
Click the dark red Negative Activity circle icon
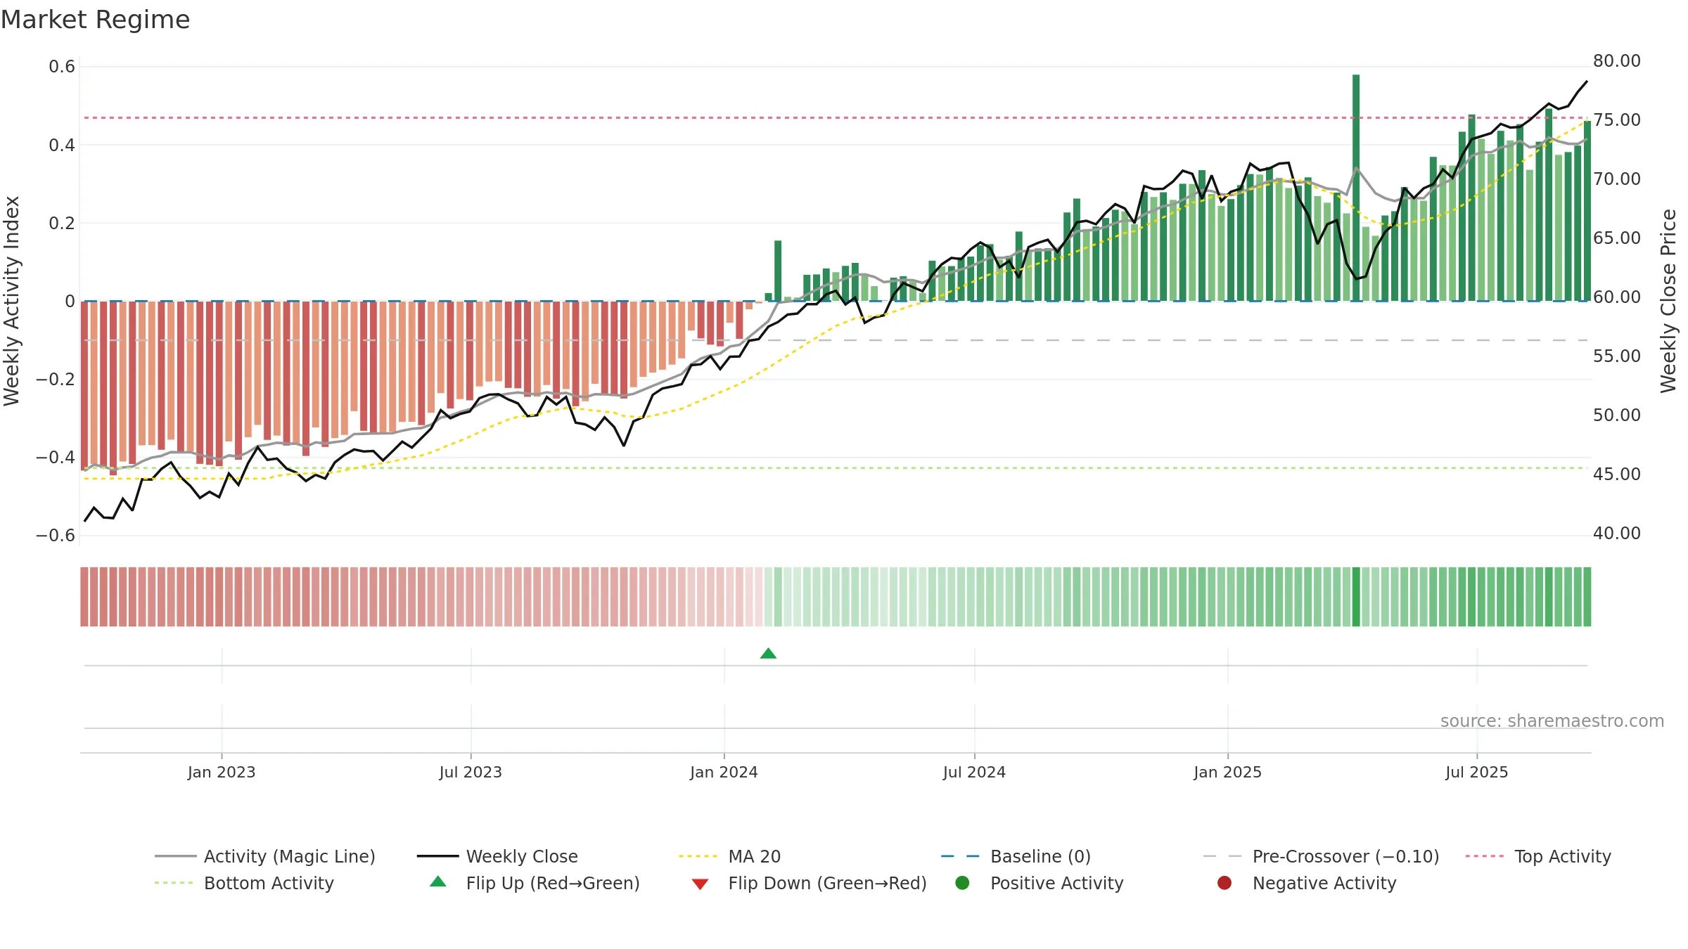click(1225, 883)
